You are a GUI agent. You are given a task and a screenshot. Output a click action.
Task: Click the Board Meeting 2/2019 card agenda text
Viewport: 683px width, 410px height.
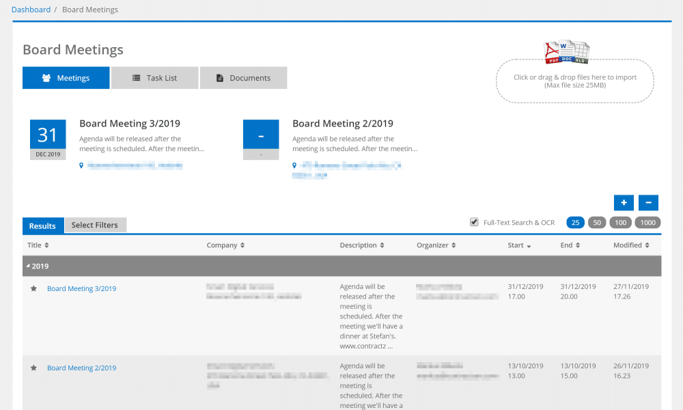(x=354, y=143)
